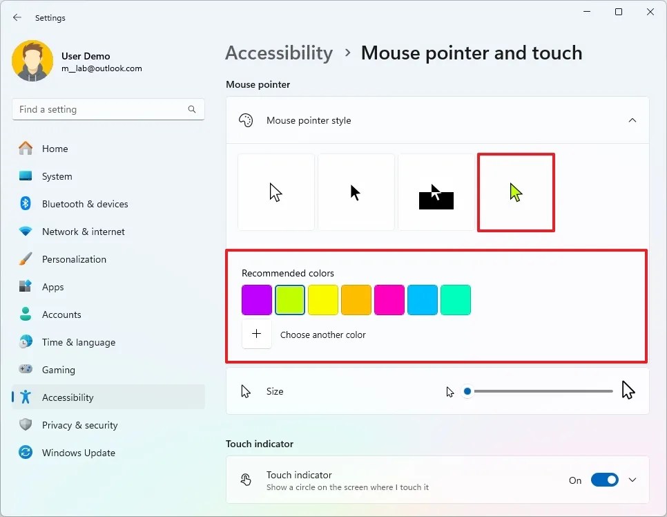Click the mouse pointer style header icon
Screen dimensions: 667x517
pyautogui.click(x=246, y=120)
